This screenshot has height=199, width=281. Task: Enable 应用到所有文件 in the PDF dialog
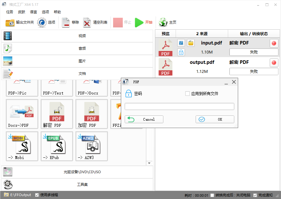pos(187,94)
